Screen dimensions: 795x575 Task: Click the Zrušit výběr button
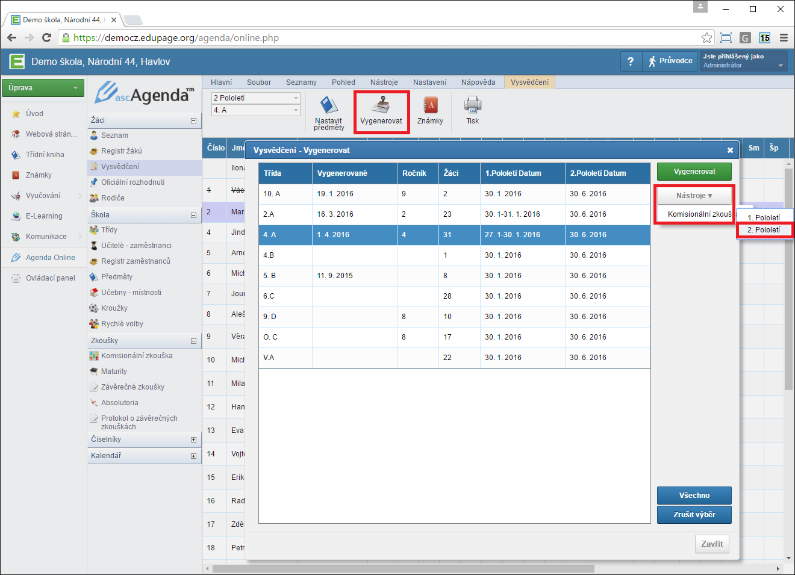point(694,515)
